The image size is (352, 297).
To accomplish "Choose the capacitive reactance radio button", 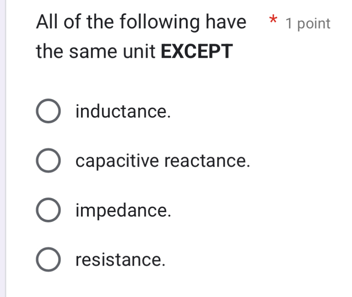I will click(48, 161).
